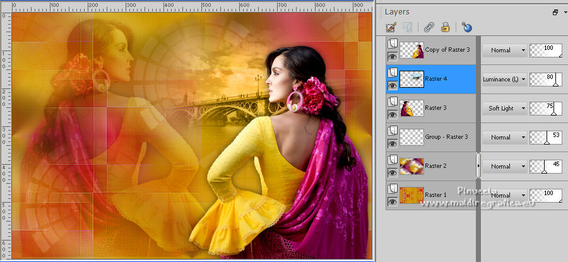Screen dimensions: 568x262
Task: Click the greyed-out icon beside the New Layer brush
Action: pos(408,27)
